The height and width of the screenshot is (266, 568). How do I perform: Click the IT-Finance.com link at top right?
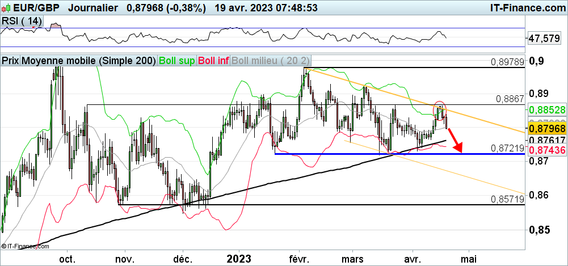(x=525, y=7)
